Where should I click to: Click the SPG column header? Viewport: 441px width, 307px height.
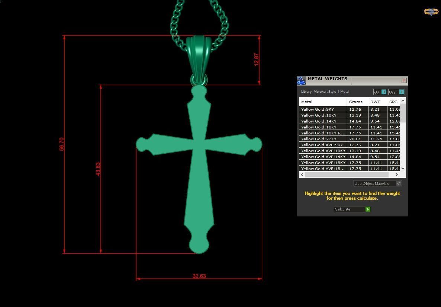point(393,102)
